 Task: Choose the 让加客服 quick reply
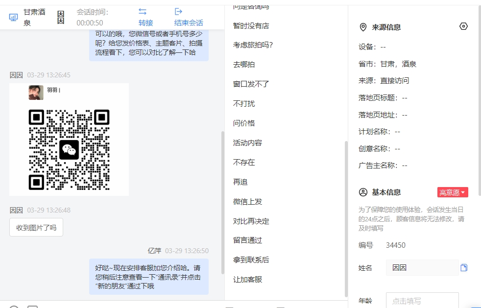pyautogui.click(x=247, y=280)
